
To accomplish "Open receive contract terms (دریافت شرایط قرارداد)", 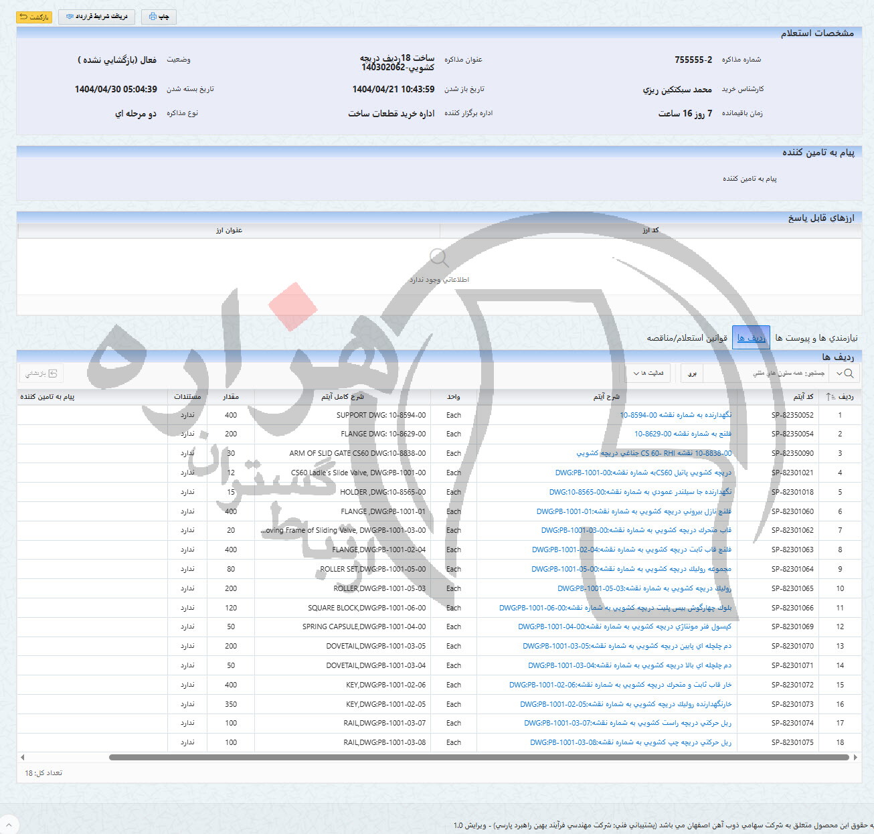I will 97,17.
